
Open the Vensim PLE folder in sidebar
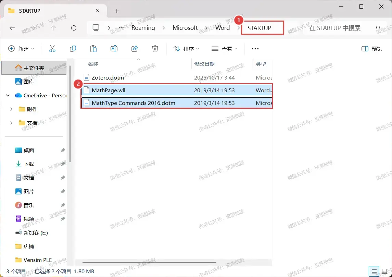tap(34, 260)
